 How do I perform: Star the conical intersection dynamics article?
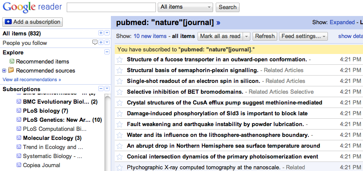pyautogui.click(x=120, y=157)
